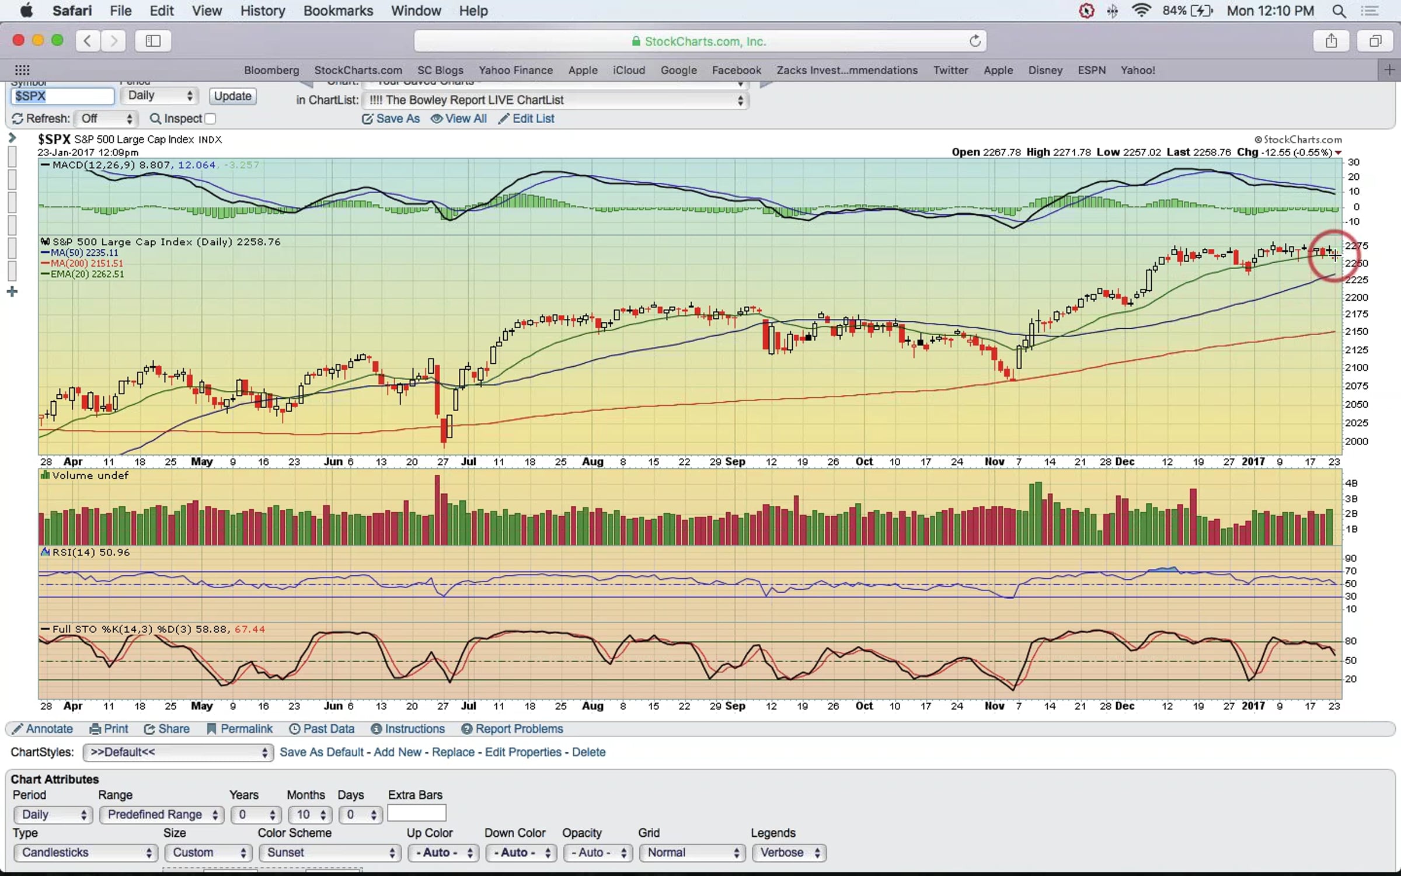The image size is (1401, 876).
Task: Open Past Data clock option
Action: (322, 729)
